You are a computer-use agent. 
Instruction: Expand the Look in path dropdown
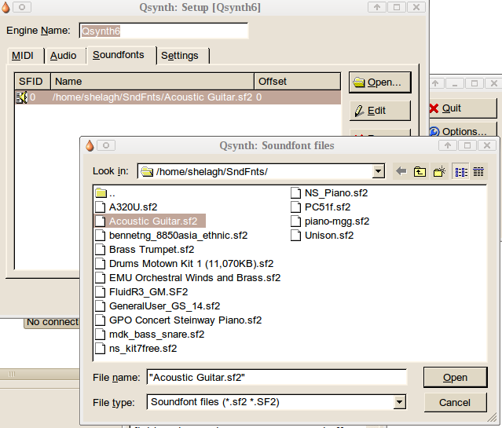[x=378, y=171]
